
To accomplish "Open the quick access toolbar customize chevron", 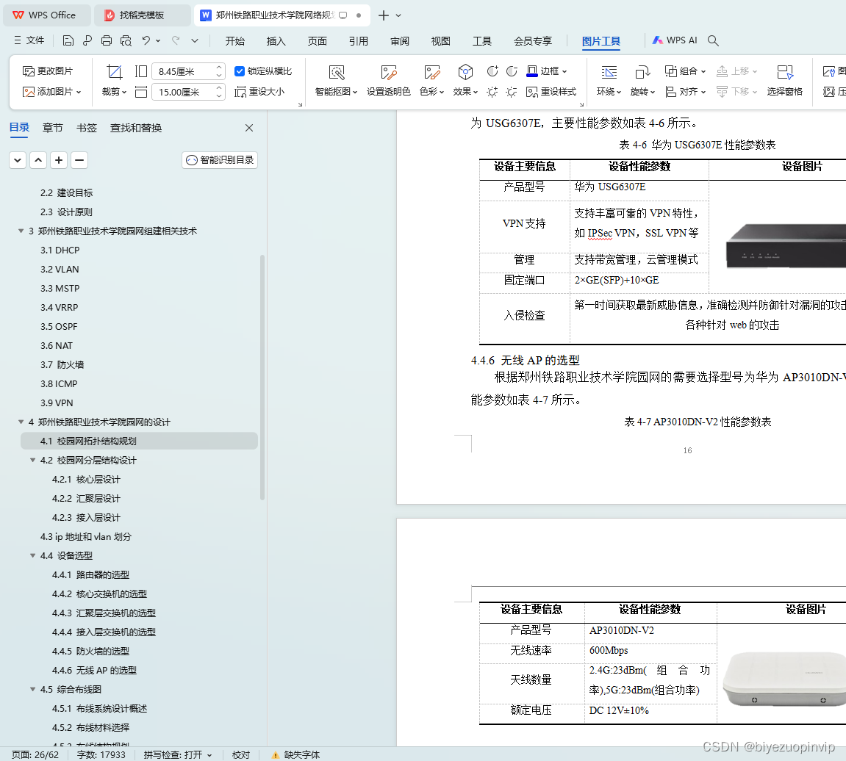I will (195, 40).
